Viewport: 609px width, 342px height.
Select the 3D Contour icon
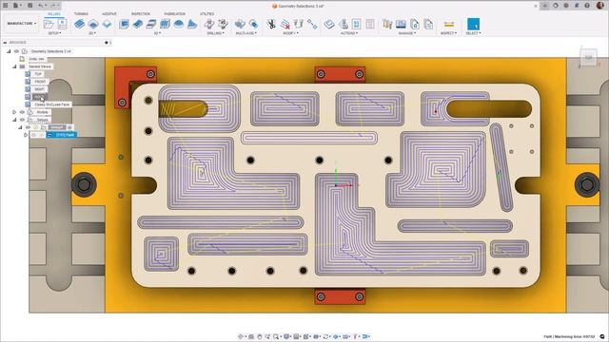(165, 24)
